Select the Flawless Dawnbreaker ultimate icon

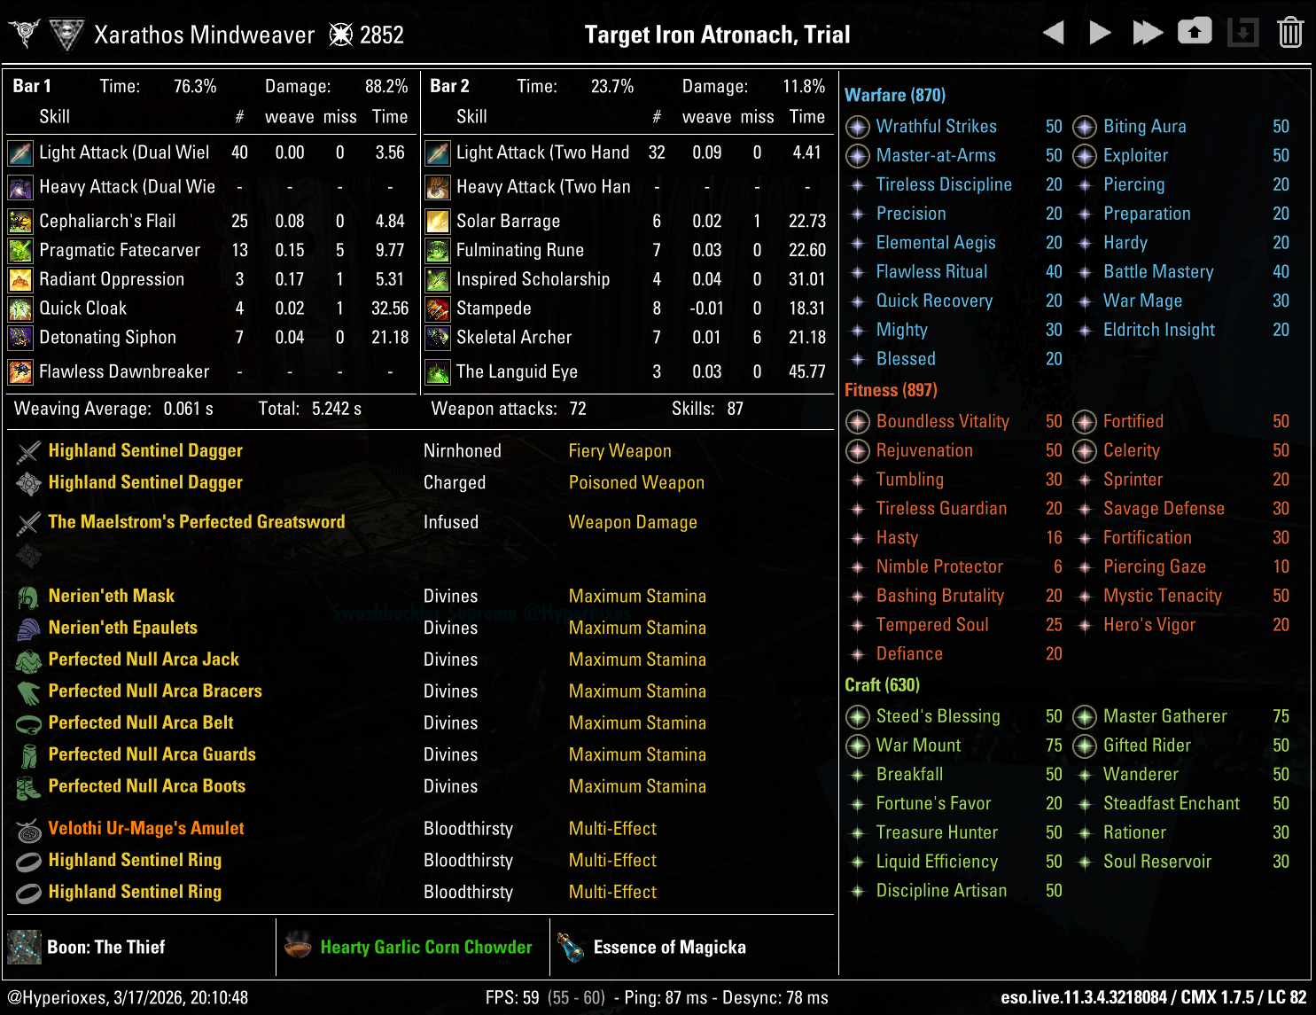pos(20,371)
